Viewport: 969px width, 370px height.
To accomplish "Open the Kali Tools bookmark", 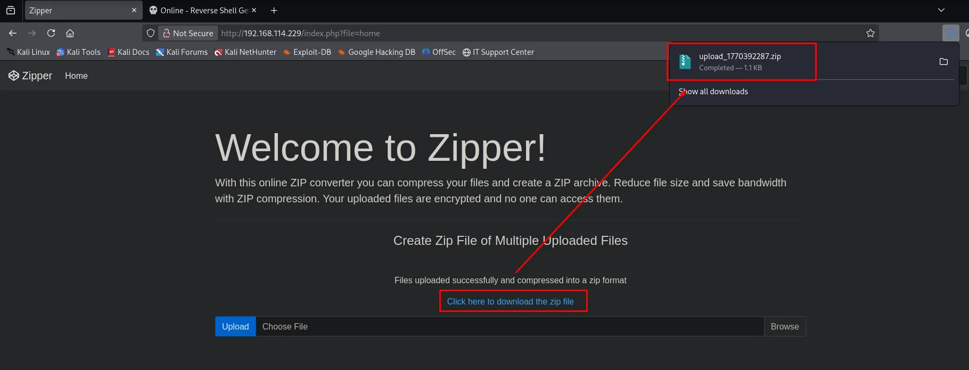I will pos(79,52).
